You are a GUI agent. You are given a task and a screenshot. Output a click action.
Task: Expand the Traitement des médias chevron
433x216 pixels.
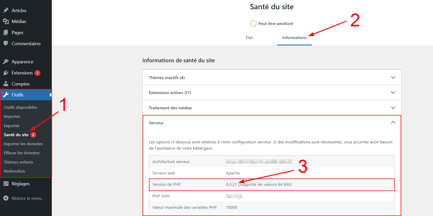coord(393,108)
